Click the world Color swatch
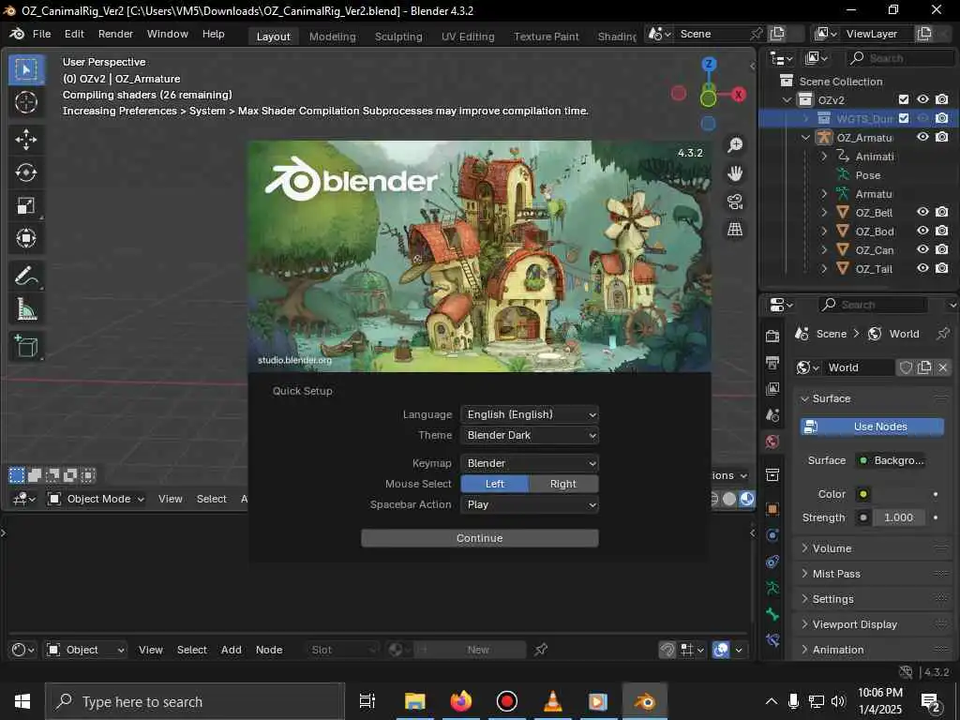 [x=863, y=494]
